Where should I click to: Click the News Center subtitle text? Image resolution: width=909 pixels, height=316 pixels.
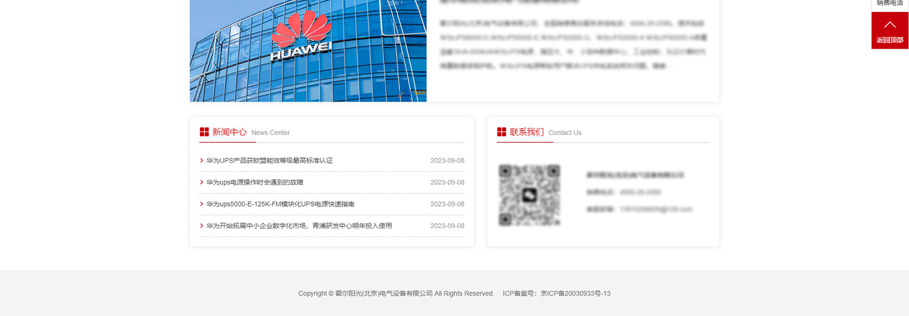tap(270, 133)
